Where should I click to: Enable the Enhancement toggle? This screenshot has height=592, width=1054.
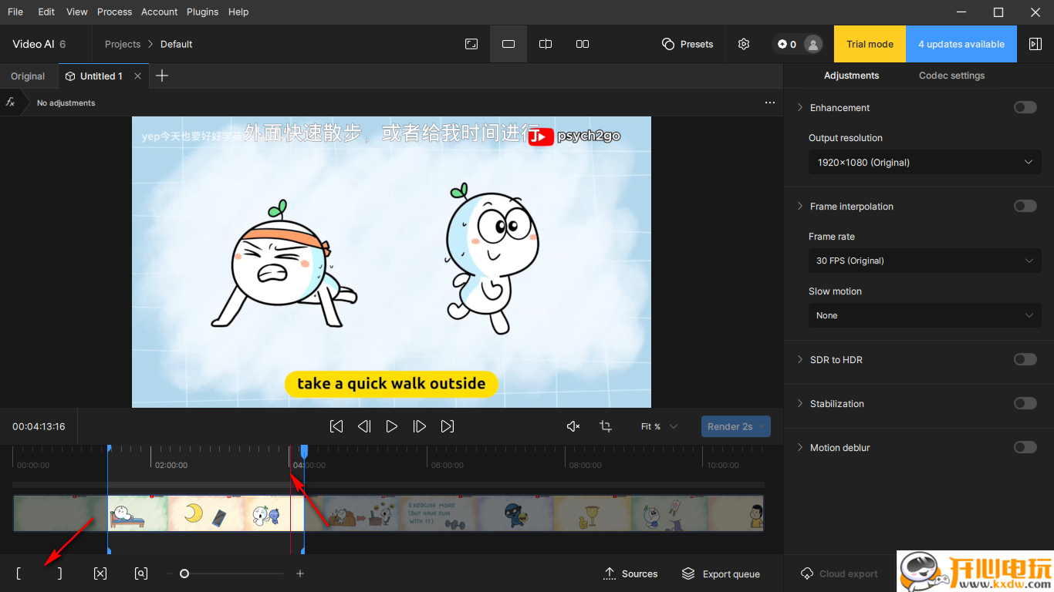click(x=1025, y=108)
